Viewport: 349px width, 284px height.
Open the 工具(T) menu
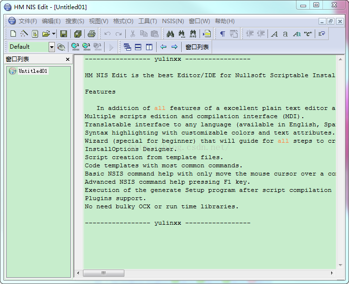click(x=148, y=21)
